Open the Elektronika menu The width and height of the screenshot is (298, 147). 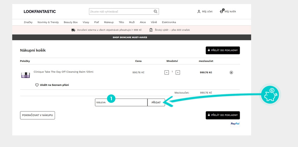169,22
